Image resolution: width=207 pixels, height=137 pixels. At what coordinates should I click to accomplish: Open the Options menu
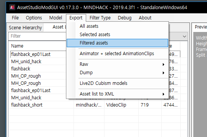coord(34,18)
